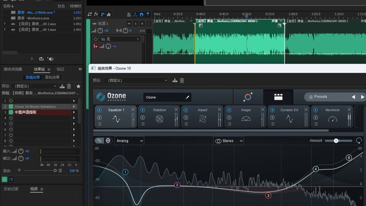Bypass the Dynamic EQ module power button
Screen dimensions: 366x206
[272, 110]
